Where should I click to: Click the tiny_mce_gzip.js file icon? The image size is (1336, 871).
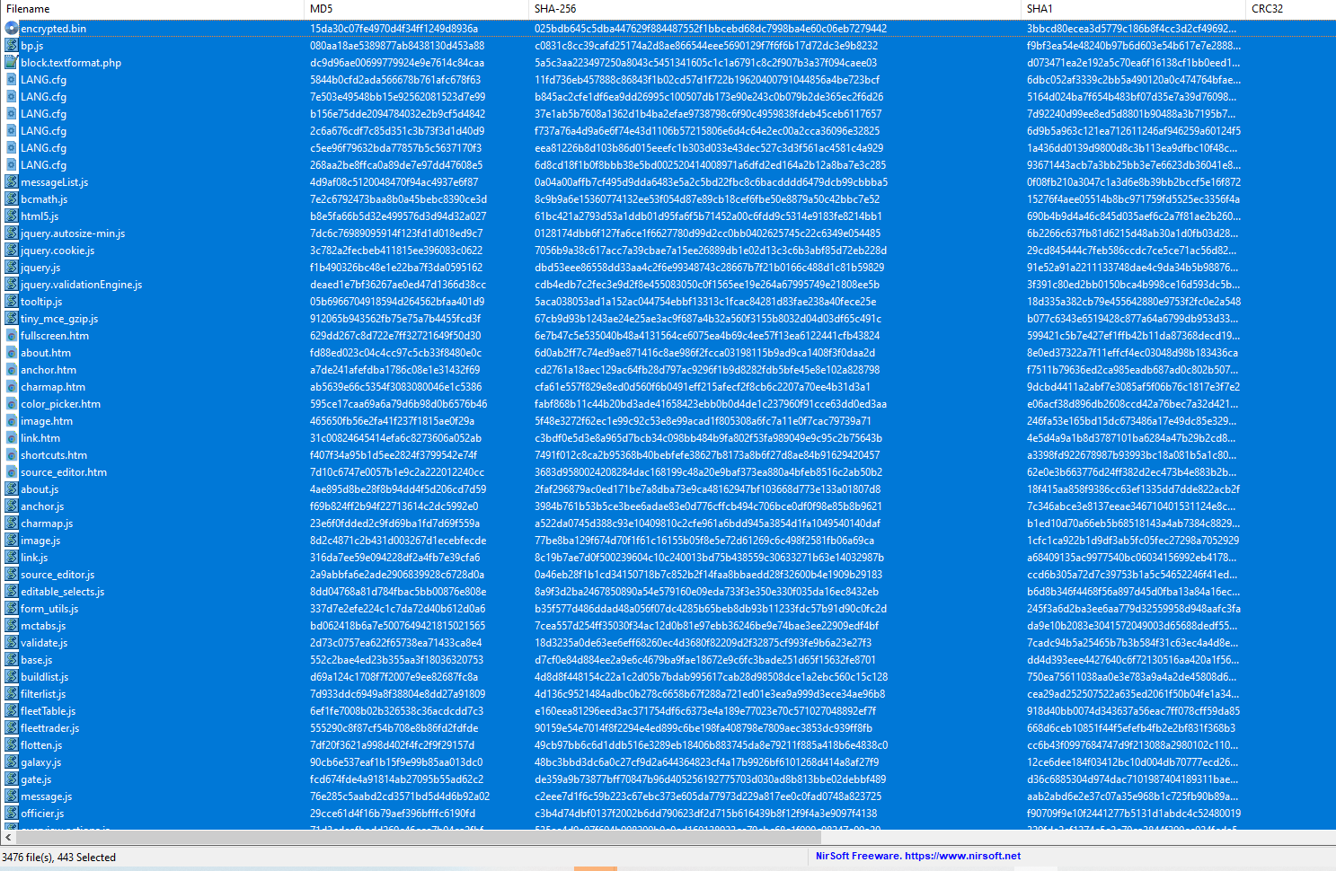pos(11,319)
